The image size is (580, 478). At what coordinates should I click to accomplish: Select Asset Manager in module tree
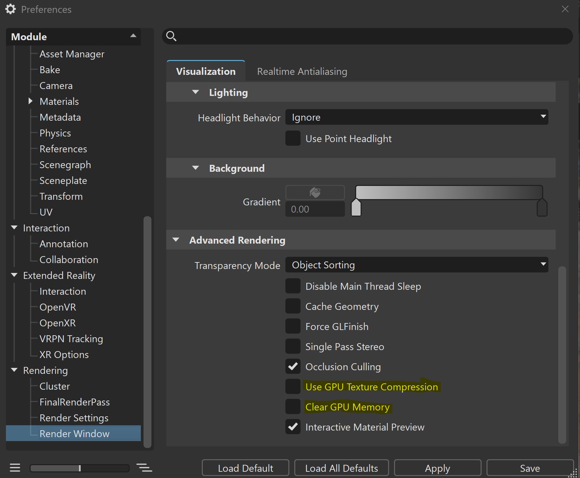tap(72, 54)
